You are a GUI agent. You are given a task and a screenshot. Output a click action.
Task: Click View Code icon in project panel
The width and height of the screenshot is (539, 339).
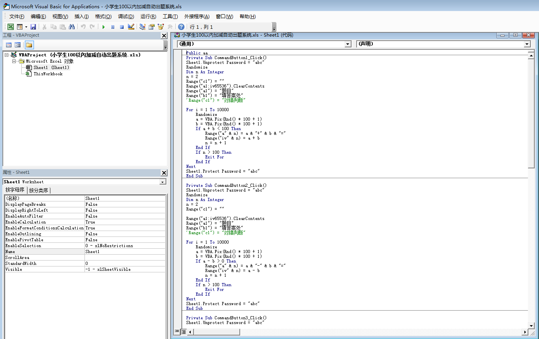(9, 45)
